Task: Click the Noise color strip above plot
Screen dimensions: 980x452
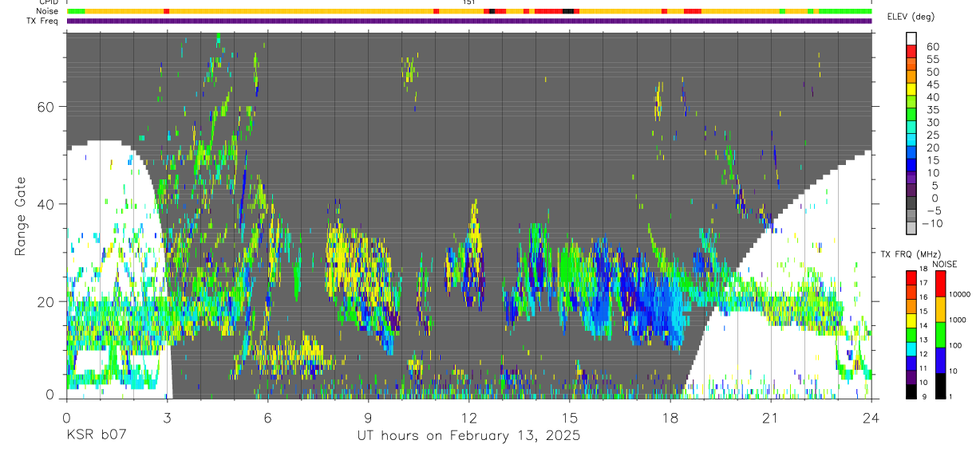Action: pos(469,11)
